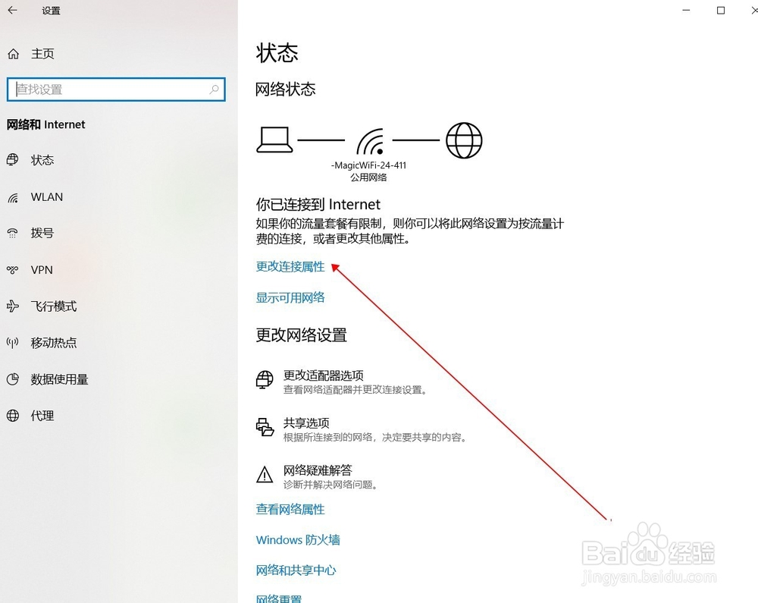This screenshot has width=758, height=603.
Task: Open the WLAN settings from sidebar
Action: [x=45, y=196]
